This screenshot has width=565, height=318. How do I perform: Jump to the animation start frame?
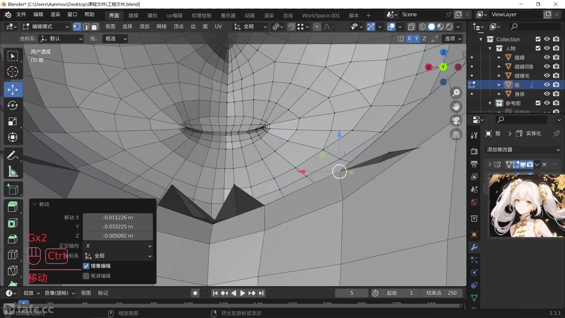click(215, 293)
